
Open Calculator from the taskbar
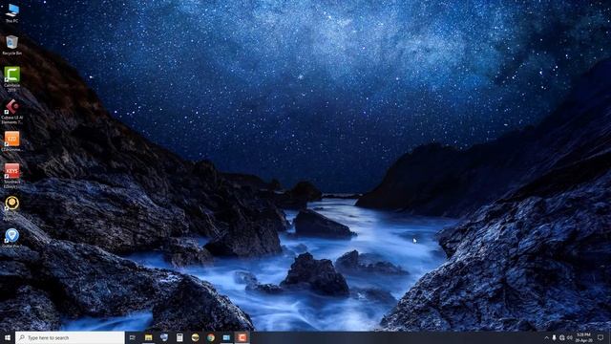click(x=179, y=337)
